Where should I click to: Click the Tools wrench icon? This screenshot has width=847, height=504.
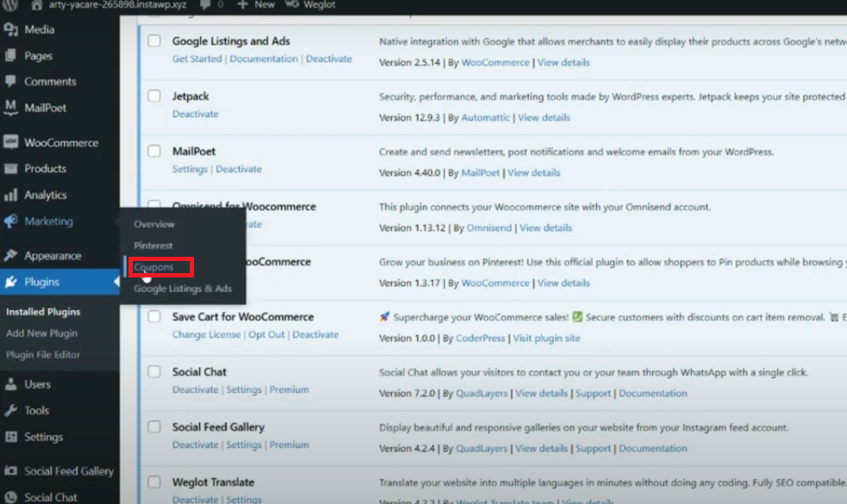coord(11,411)
